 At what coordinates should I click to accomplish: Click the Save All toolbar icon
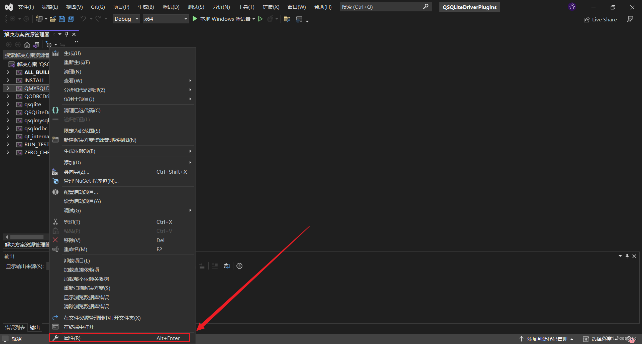(x=71, y=19)
